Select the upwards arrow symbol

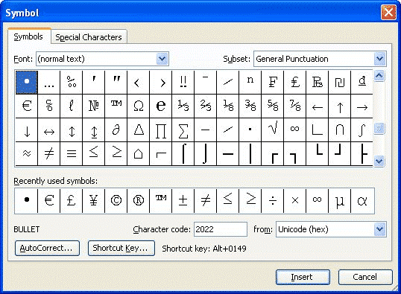click(340, 106)
